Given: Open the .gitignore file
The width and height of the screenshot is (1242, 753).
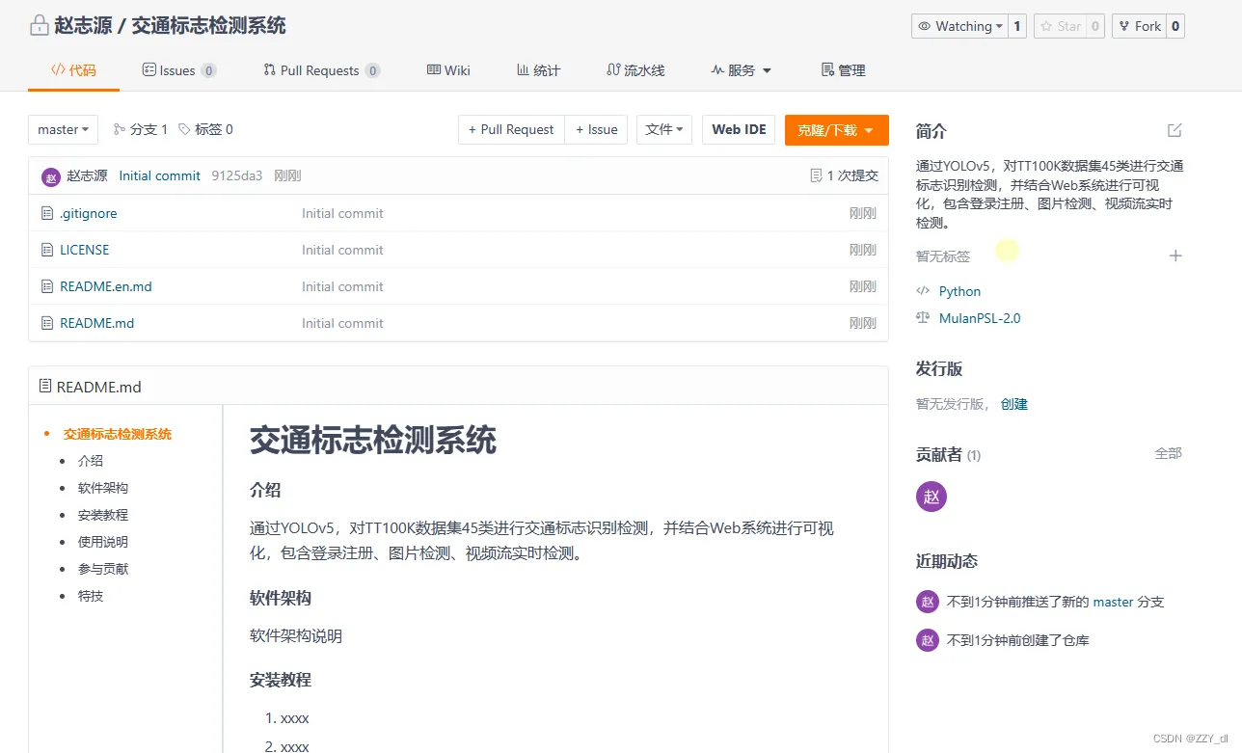Looking at the screenshot, I should [89, 213].
